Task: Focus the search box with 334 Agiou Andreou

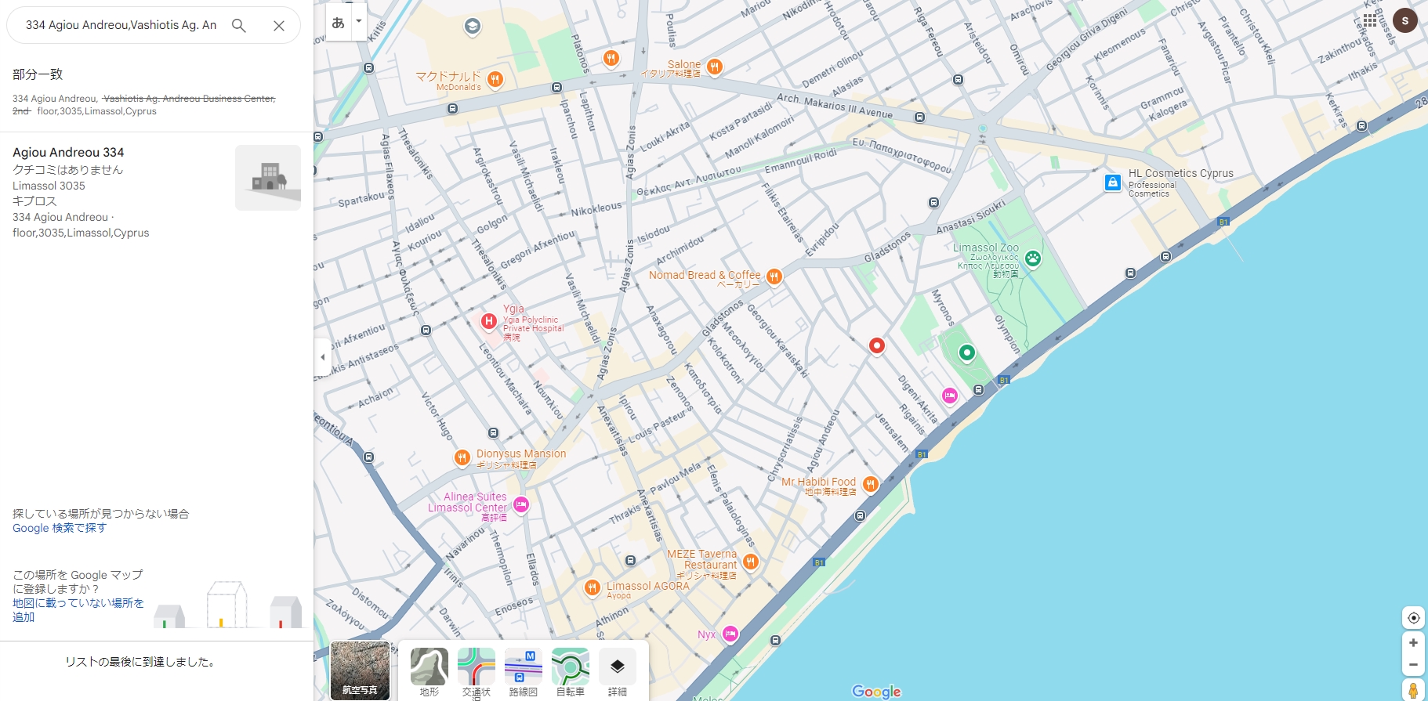Action: pyautogui.click(x=121, y=25)
